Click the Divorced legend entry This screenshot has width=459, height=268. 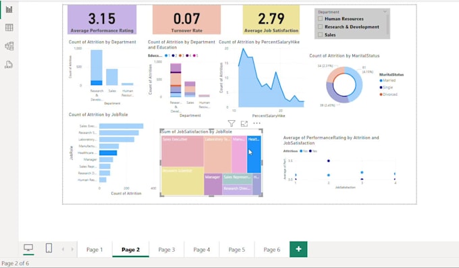388,95
